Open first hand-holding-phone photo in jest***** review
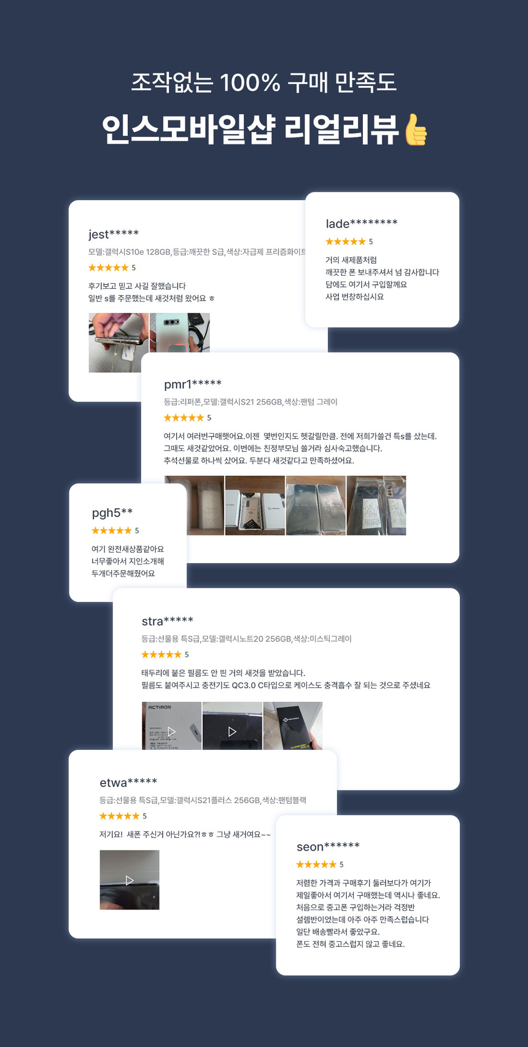 118,343
